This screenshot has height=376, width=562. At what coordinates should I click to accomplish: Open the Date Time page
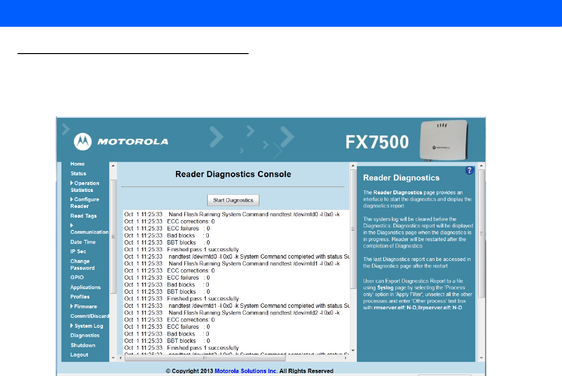83,242
